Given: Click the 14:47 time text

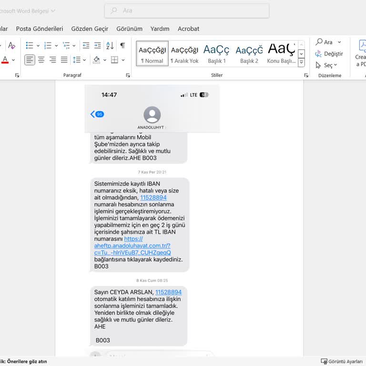Looking at the screenshot, I should (109, 95).
